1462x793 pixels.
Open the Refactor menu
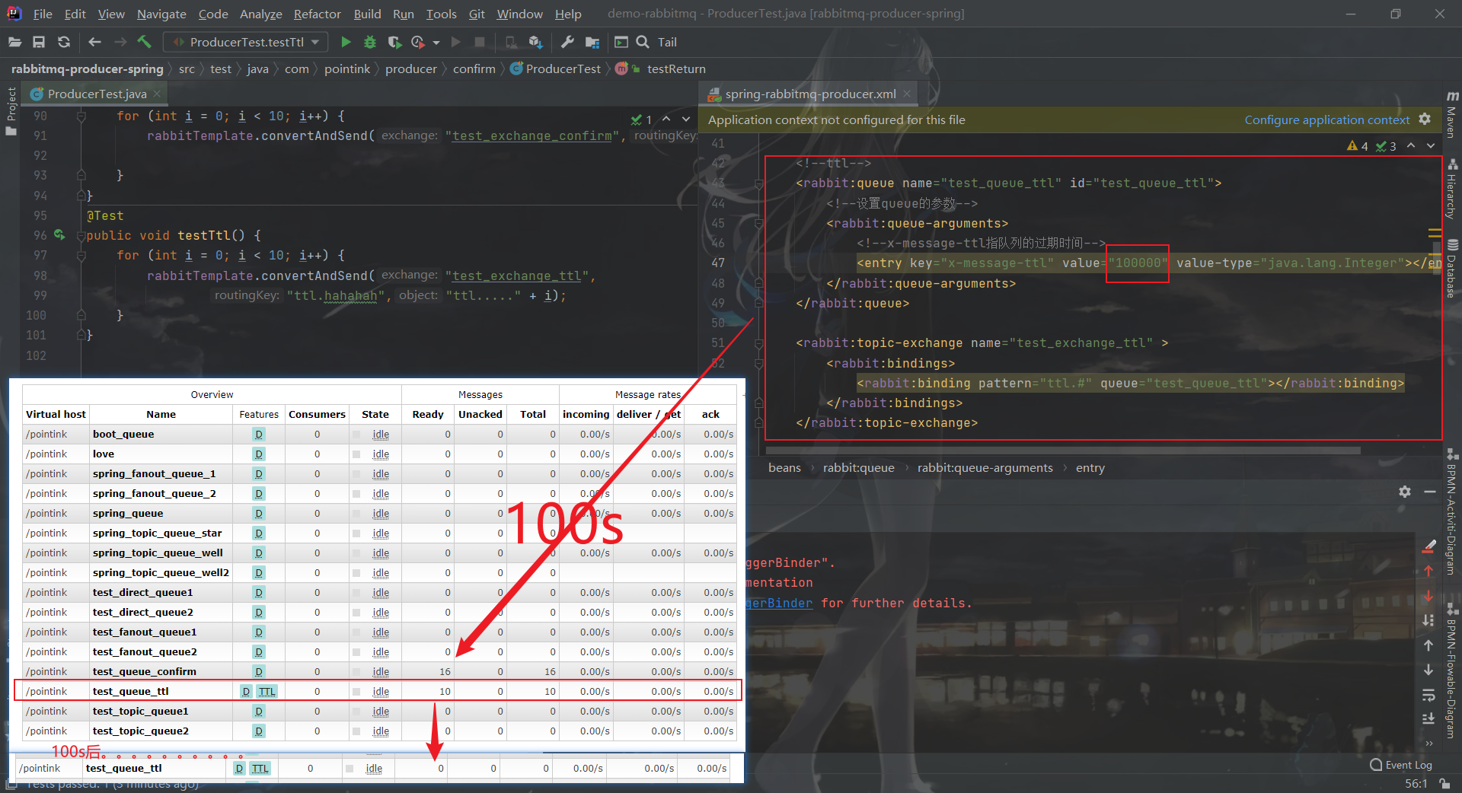[x=318, y=14]
